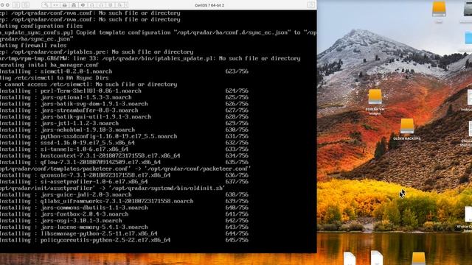The height and width of the screenshot is (265, 472).
Task: Click the 'jars-optional-1.5.3-3.noarch' line
Action: click(124, 97)
